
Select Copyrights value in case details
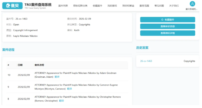pos(85,25)
